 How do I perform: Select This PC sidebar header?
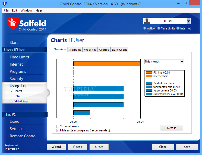(x=25, y=115)
